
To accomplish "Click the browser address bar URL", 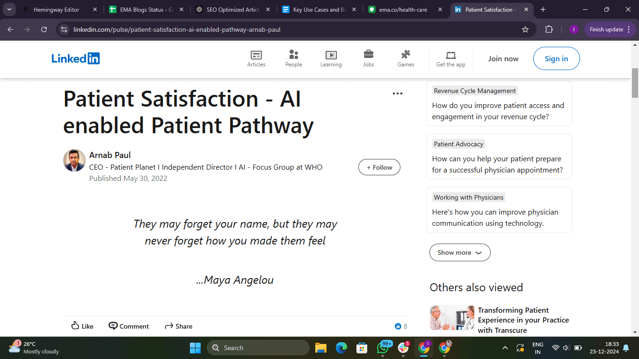I will coord(177,29).
